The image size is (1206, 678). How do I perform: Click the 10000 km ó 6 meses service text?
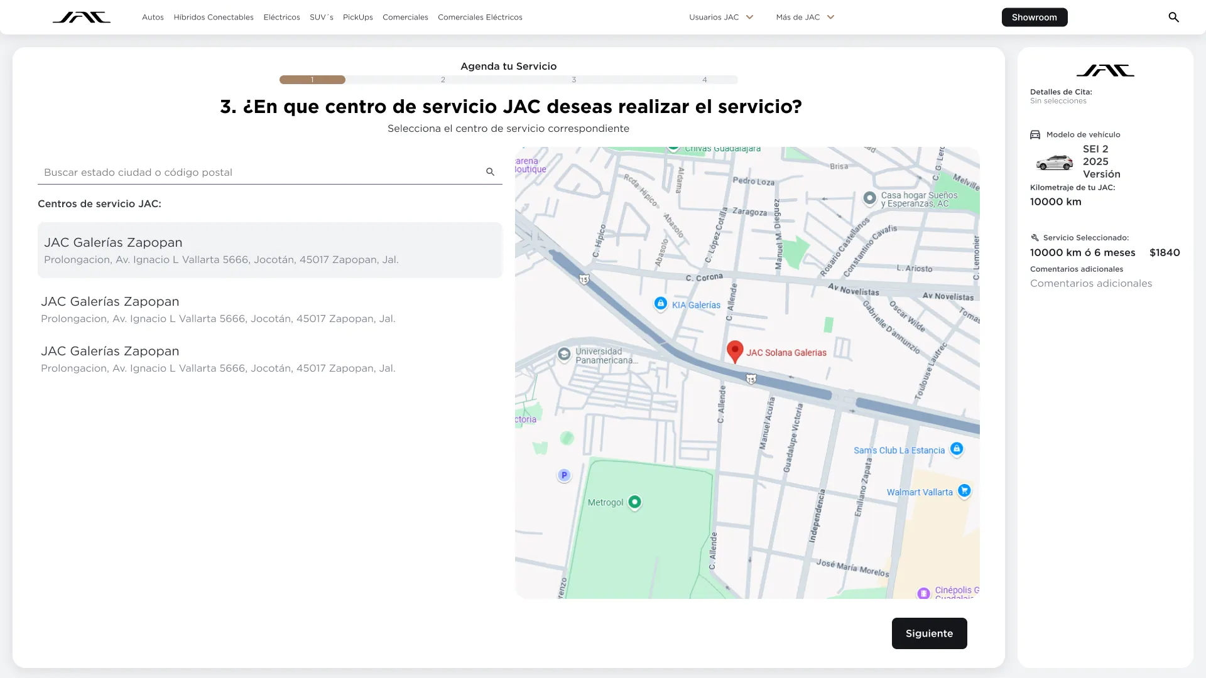(1083, 252)
